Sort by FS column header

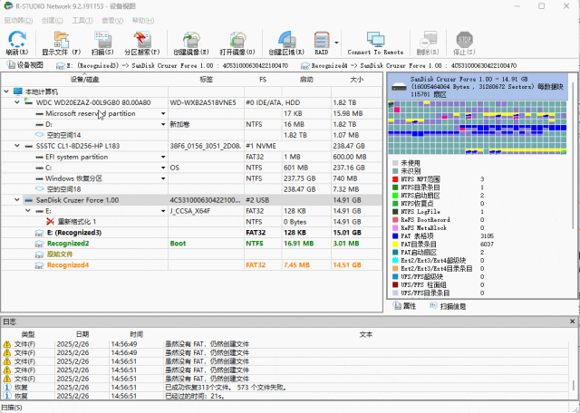pyautogui.click(x=263, y=79)
